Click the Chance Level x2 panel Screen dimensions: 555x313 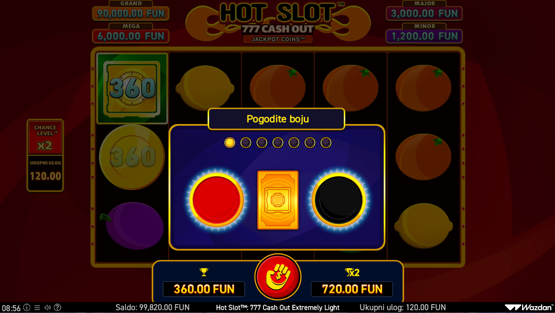(x=45, y=138)
